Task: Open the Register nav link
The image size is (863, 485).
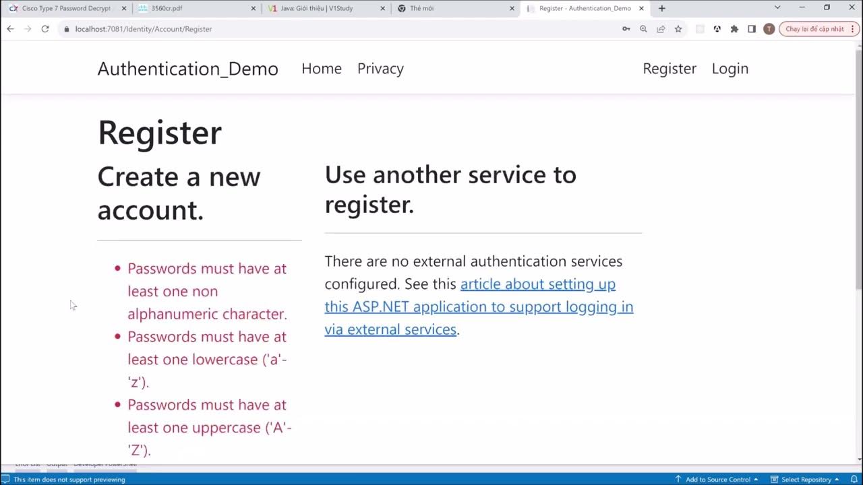Action: [x=669, y=69]
